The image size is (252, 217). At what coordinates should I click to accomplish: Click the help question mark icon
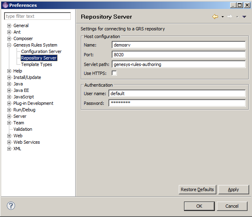pos(11,206)
